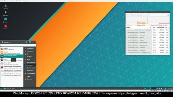
Task: Start Microsoft Skype Online entry
Action: [x=12, y=56]
